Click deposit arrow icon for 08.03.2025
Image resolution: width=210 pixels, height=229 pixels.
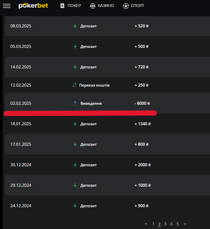coord(75,26)
